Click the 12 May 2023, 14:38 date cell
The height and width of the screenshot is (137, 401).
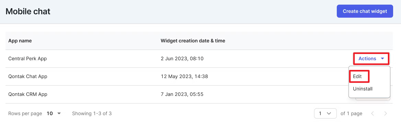(184, 76)
